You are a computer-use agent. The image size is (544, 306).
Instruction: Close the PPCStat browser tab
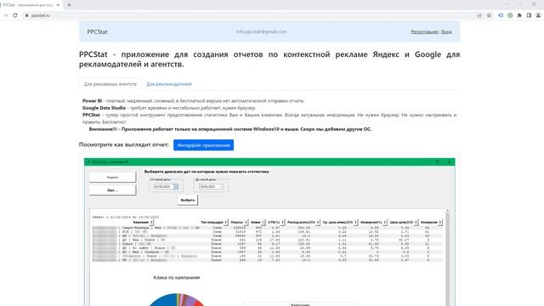coord(58,5)
